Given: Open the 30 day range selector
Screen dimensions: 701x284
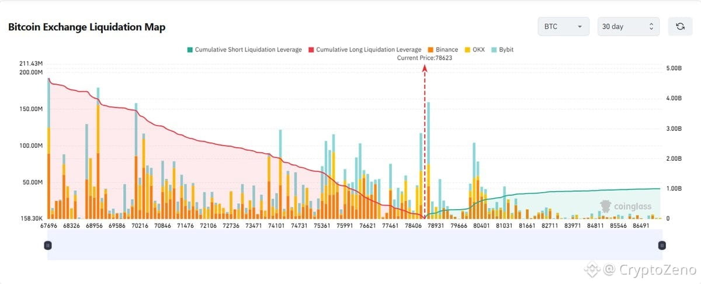Looking at the screenshot, I should click(629, 27).
